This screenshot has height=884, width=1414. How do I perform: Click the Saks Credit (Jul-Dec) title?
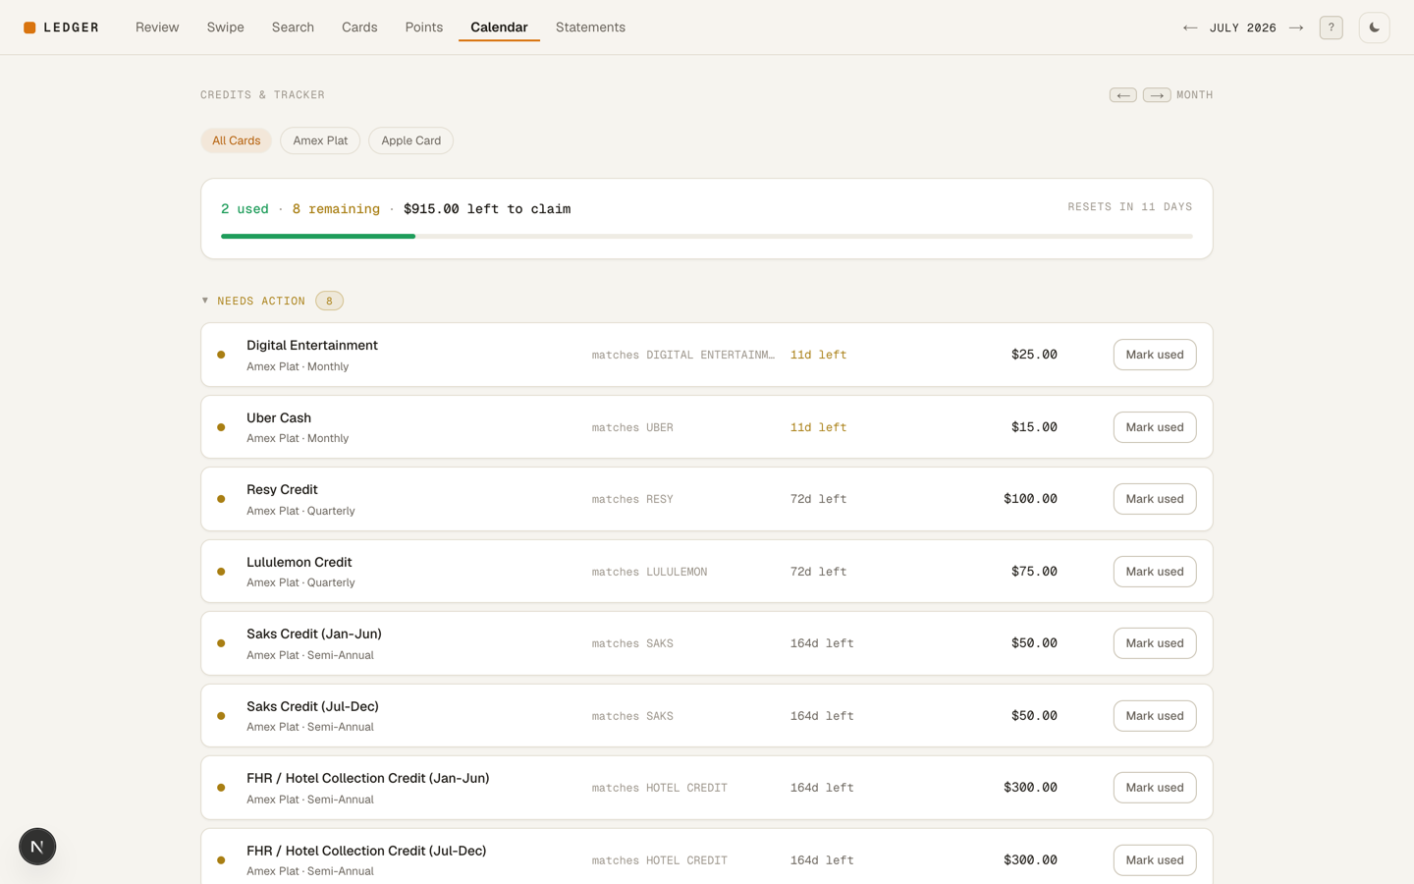[x=312, y=707]
